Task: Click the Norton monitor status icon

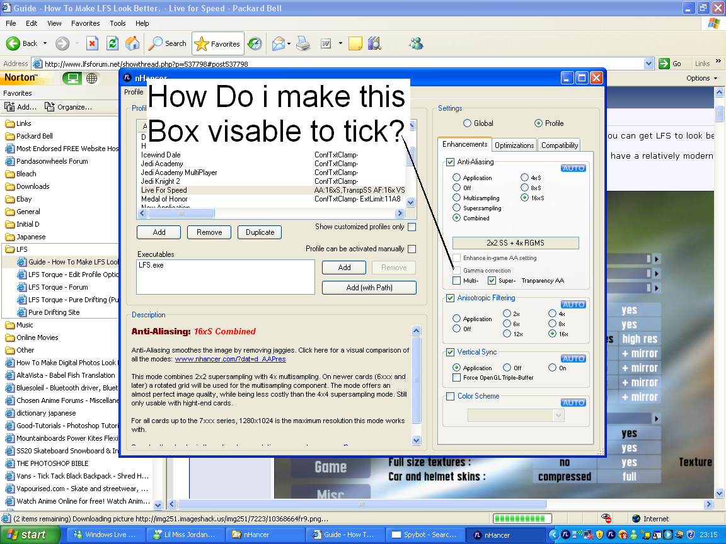Action: (72, 78)
